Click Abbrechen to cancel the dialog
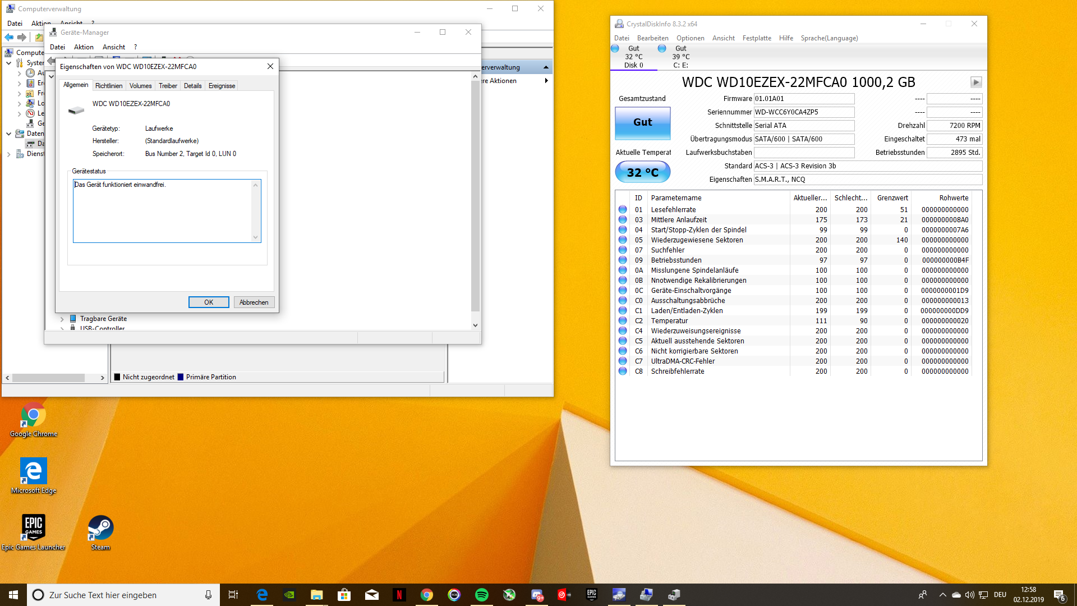The height and width of the screenshot is (606, 1077). click(x=254, y=302)
